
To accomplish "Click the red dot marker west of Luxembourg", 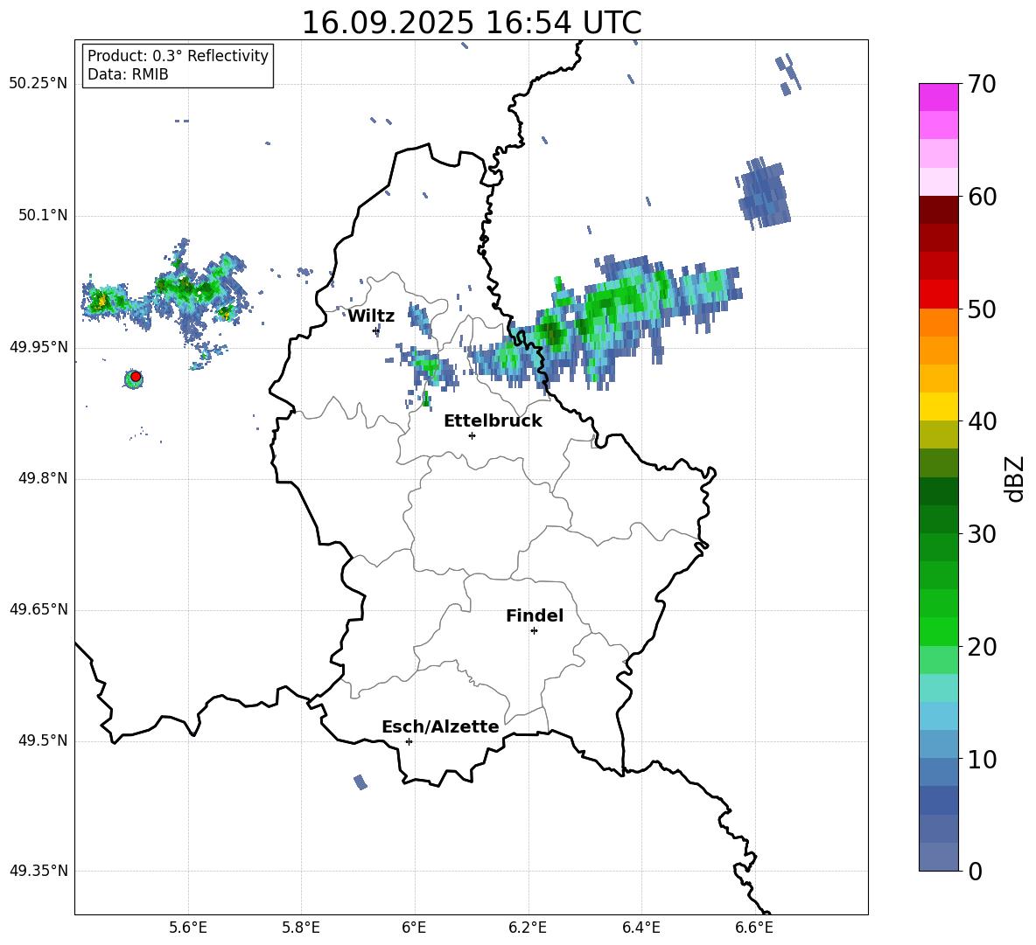I will 136,377.
